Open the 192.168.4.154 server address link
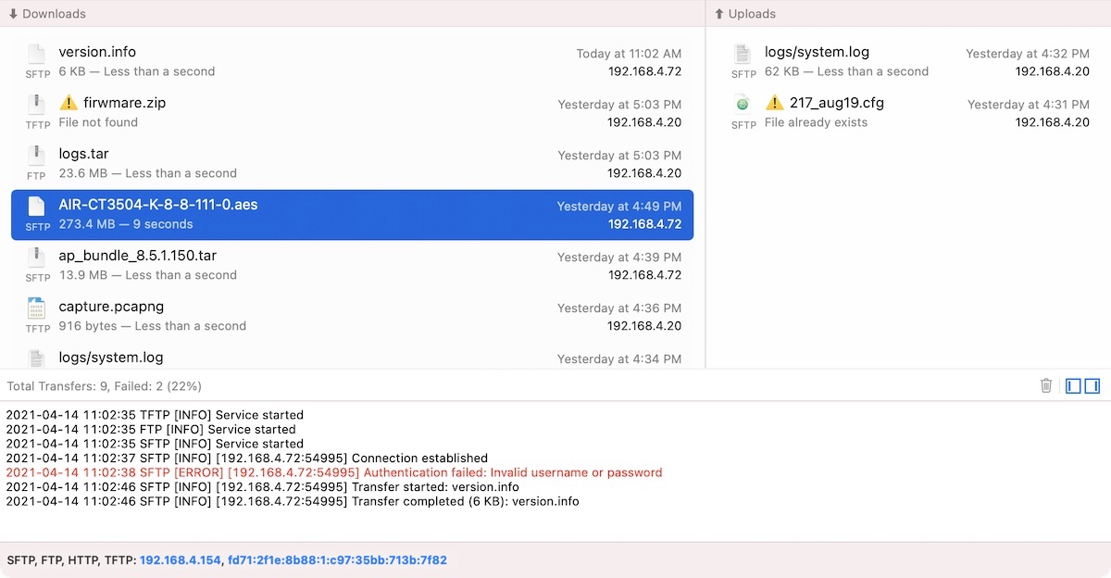Screen dimensions: 1111x578 tap(181, 560)
